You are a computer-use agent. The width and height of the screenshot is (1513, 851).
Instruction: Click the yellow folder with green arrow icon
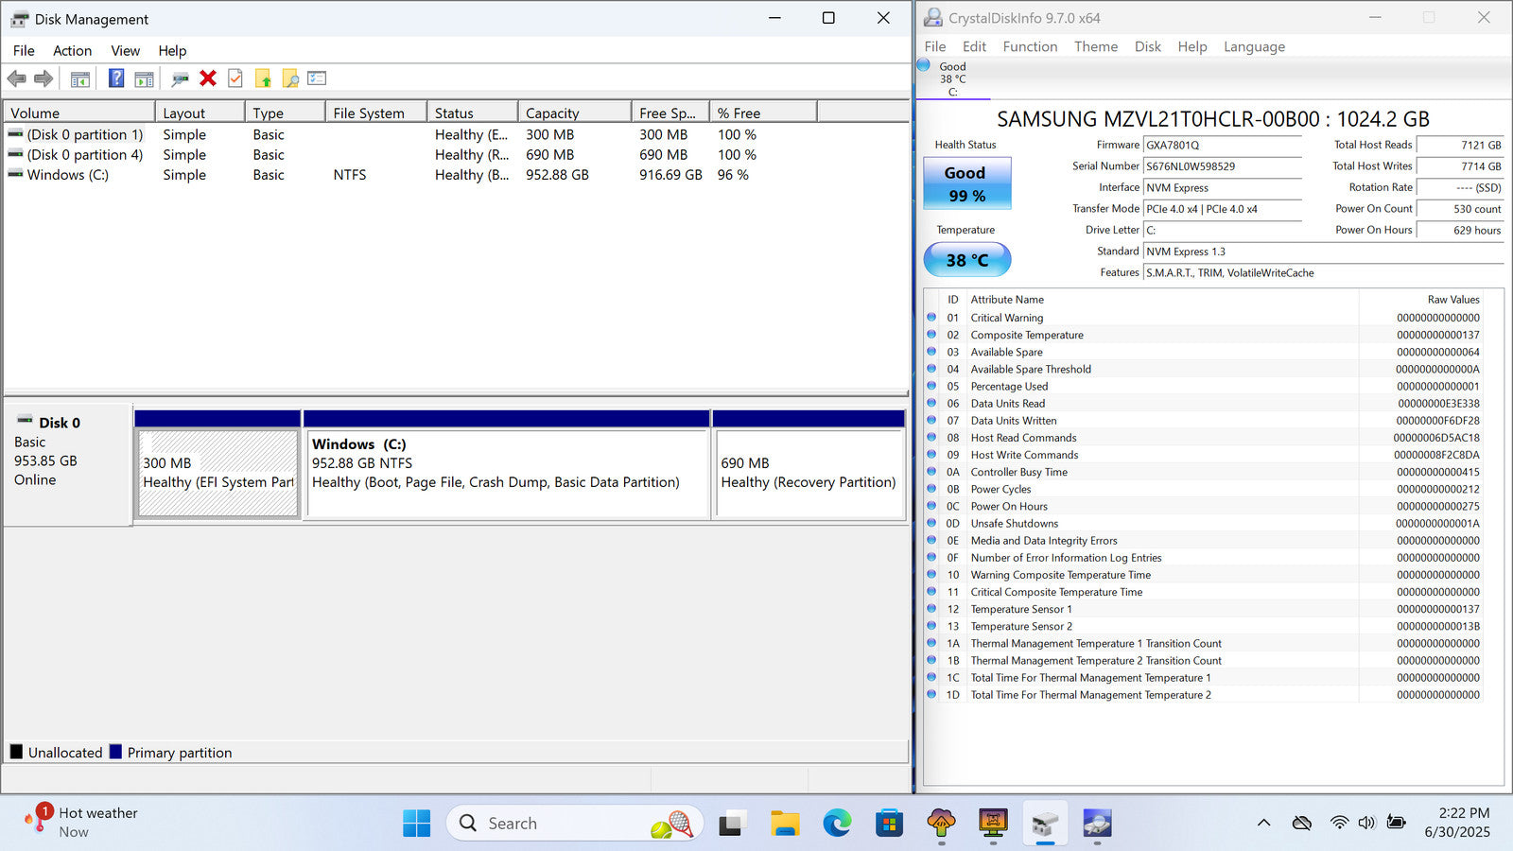click(263, 78)
